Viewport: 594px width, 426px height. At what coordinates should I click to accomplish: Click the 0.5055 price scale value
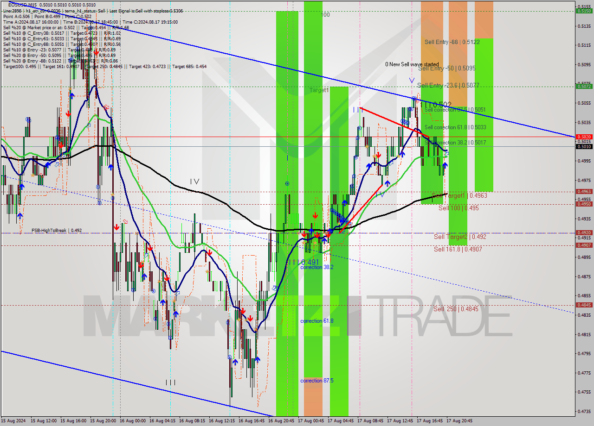583,103
